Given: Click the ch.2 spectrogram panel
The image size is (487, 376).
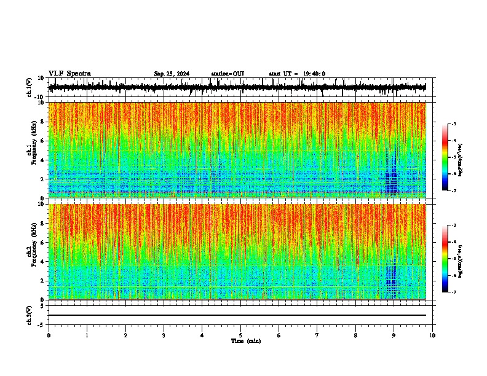Looking at the screenshot, I should 237,252.
